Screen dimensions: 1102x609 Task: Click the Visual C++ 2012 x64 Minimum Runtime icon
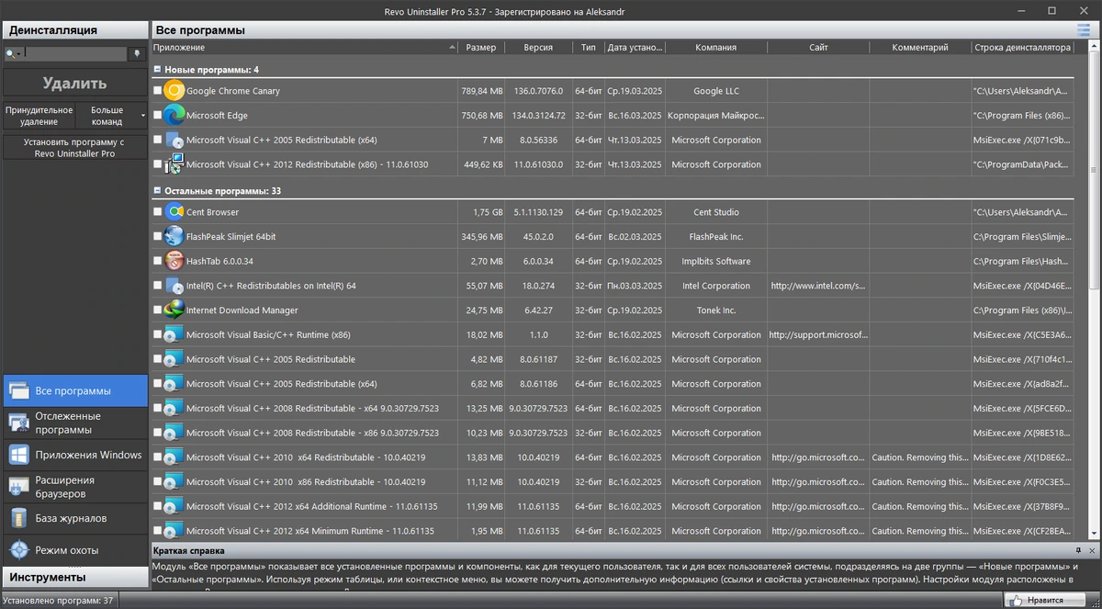click(174, 531)
